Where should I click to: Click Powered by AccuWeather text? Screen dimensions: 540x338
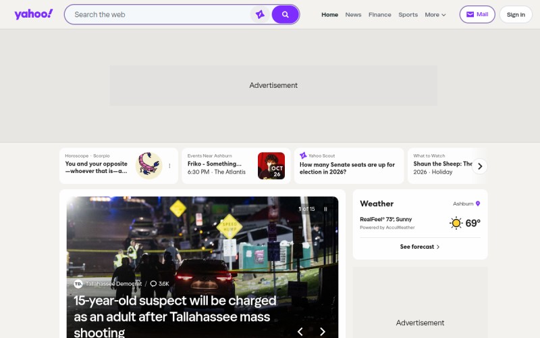[x=387, y=227]
